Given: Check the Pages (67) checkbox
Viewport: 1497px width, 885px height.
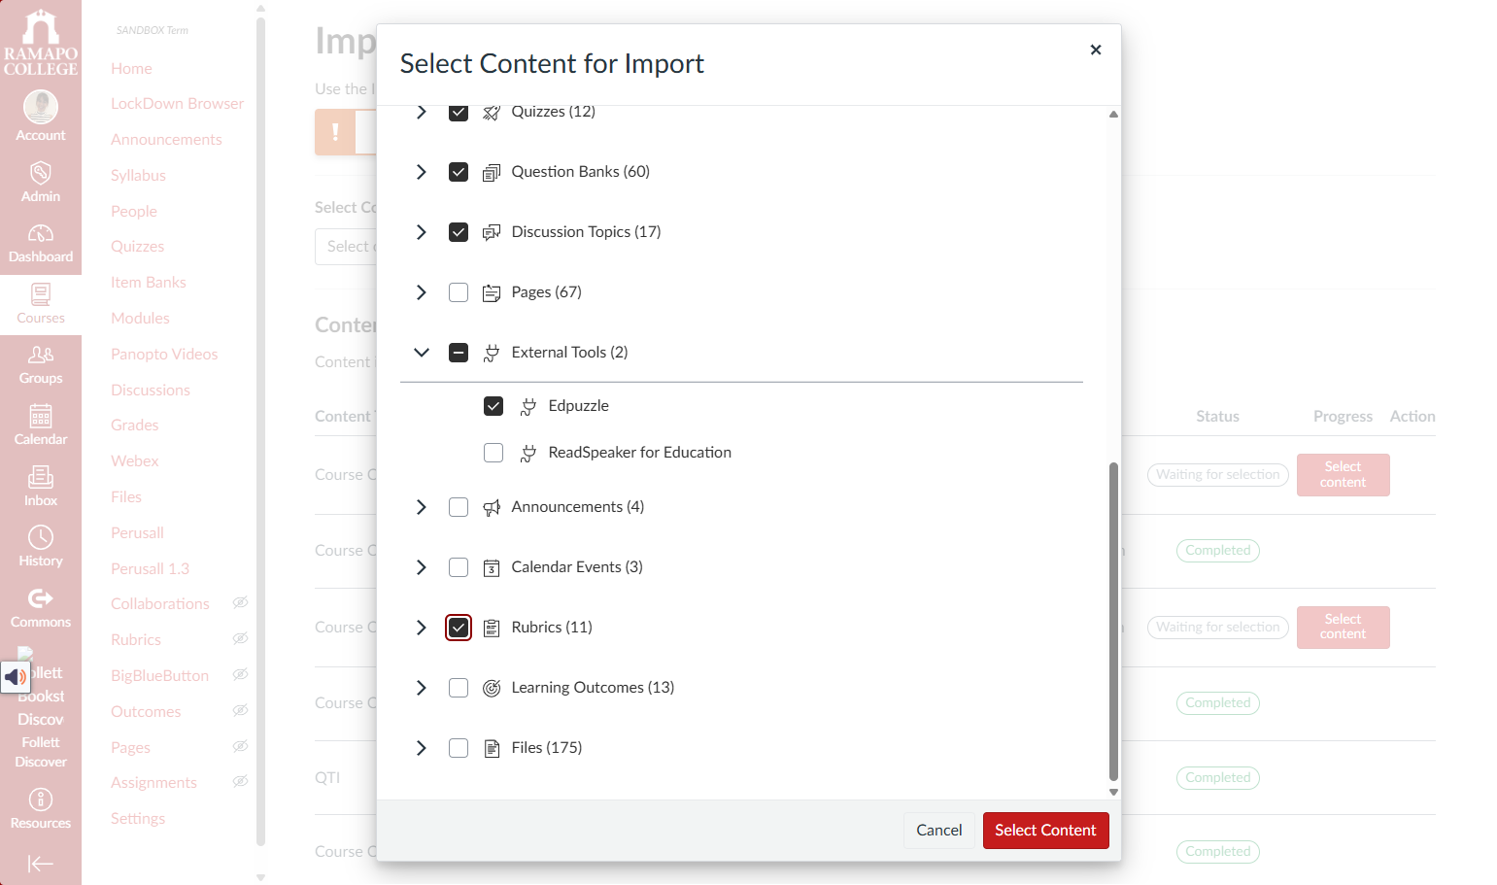Looking at the screenshot, I should point(459,292).
